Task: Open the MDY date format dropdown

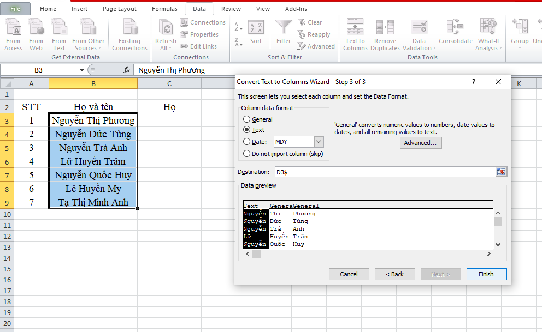Action: (x=319, y=142)
